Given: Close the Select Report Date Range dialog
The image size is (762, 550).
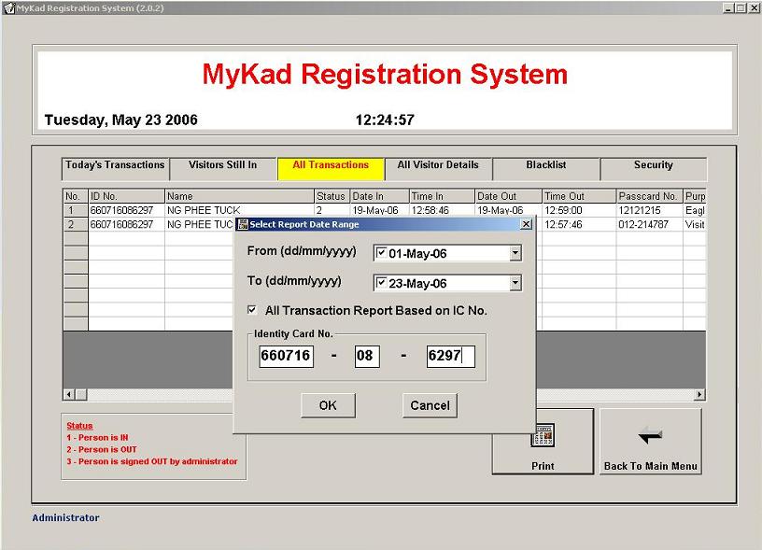Looking at the screenshot, I should (x=526, y=224).
